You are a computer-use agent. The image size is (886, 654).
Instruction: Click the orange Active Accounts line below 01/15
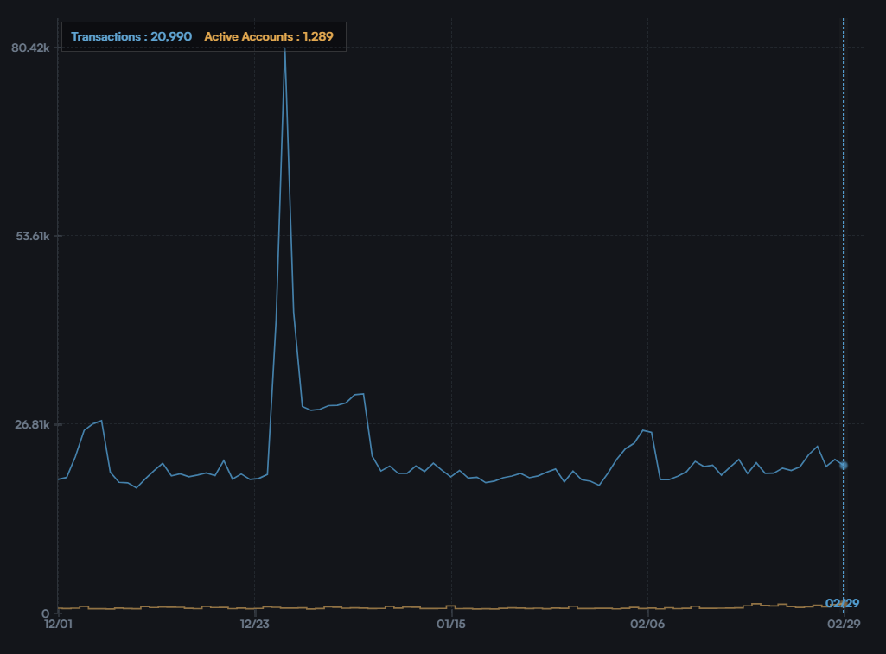[451, 607]
